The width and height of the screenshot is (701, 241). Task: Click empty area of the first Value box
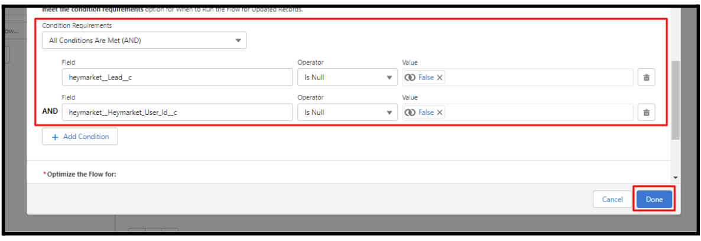pos(538,77)
